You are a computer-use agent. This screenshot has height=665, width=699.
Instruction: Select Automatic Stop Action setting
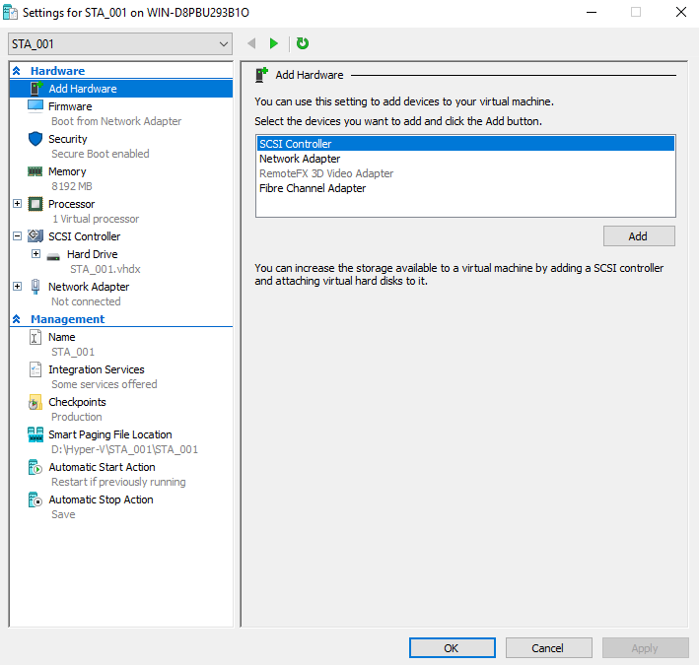[x=101, y=499]
